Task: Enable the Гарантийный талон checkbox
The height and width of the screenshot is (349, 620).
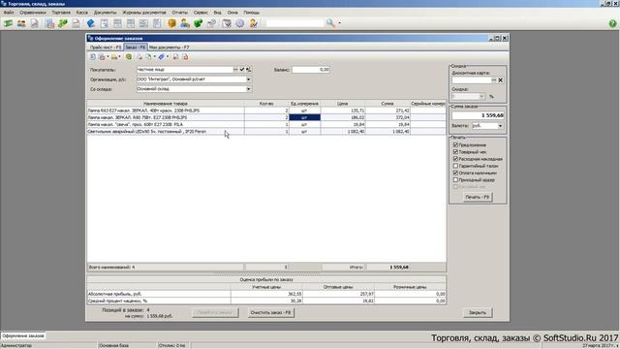Action: click(455, 166)
